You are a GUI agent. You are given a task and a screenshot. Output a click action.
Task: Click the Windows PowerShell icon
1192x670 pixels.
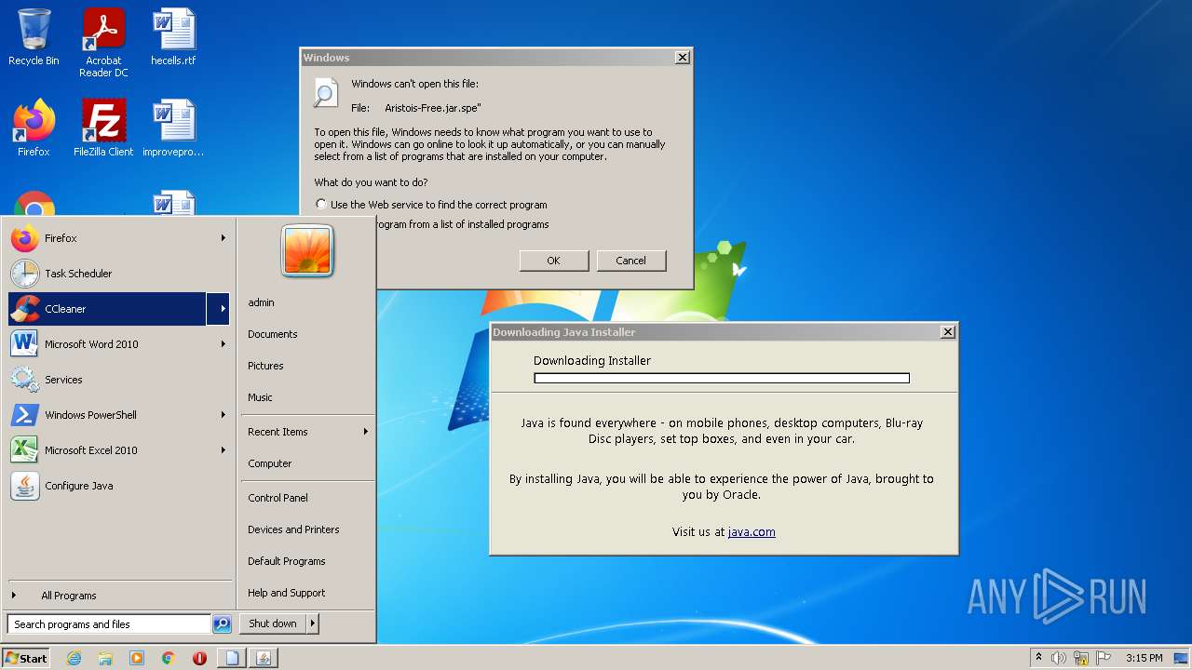click(25, 415)
